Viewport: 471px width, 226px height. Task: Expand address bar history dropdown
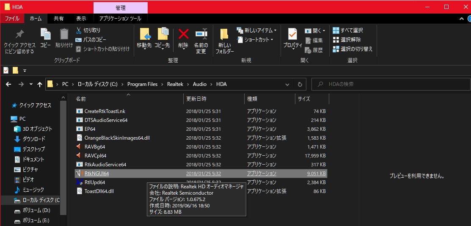click(287, 85)
